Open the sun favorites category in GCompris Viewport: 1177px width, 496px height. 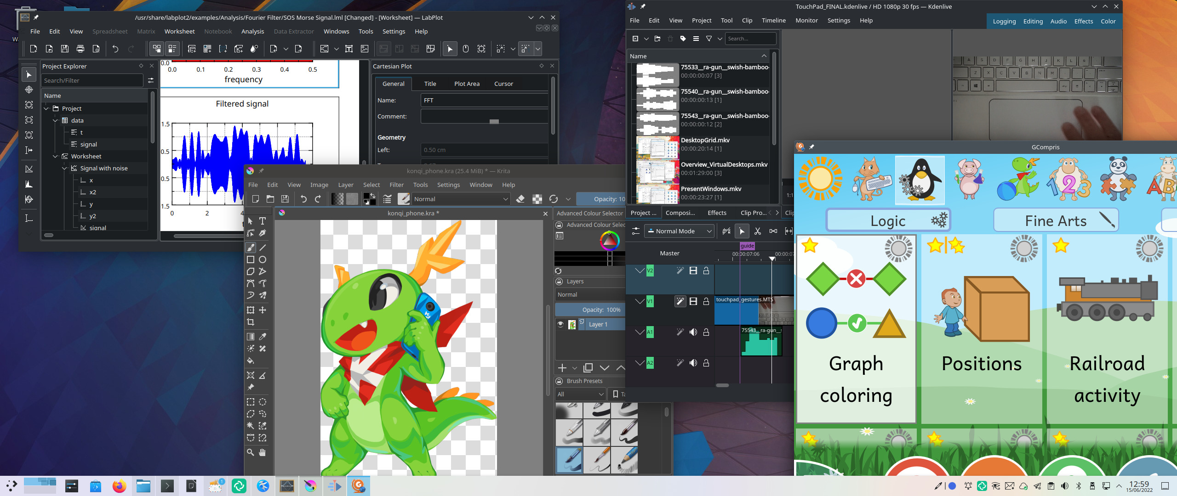coord(821,179)
